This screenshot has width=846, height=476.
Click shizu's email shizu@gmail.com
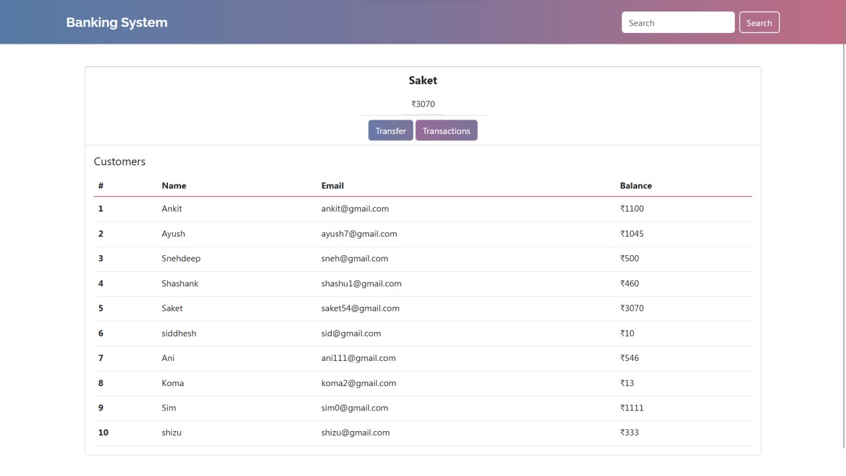pos(356,432)
